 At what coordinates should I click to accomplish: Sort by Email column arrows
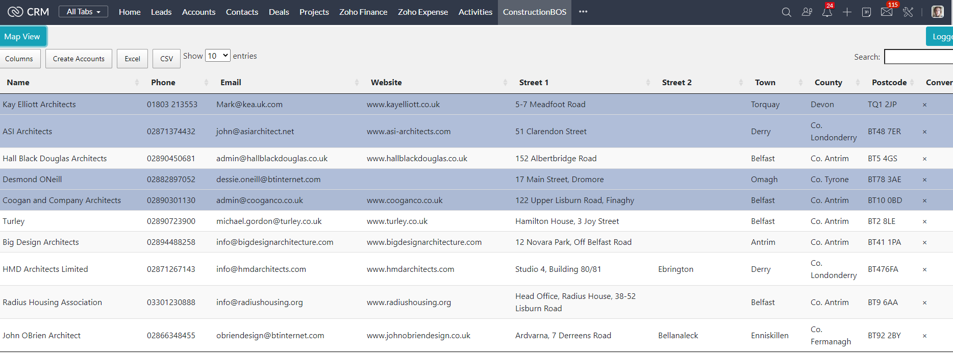point(357,83)
